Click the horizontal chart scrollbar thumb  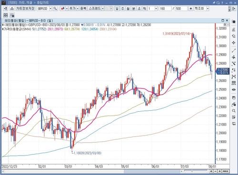[x=152, y=171]
